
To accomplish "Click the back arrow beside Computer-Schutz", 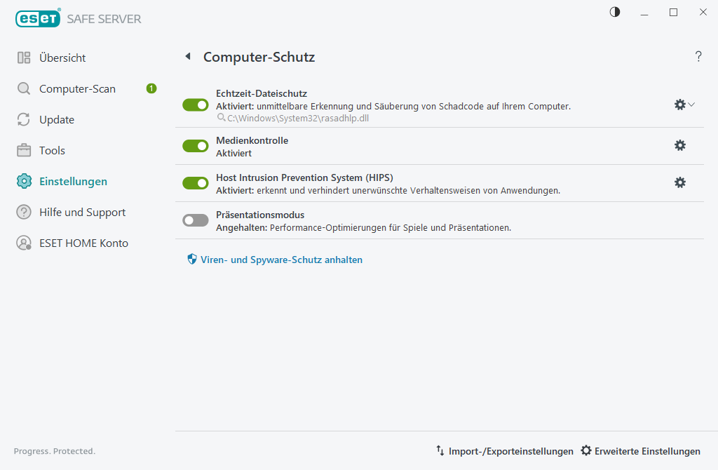I will 188,56.
